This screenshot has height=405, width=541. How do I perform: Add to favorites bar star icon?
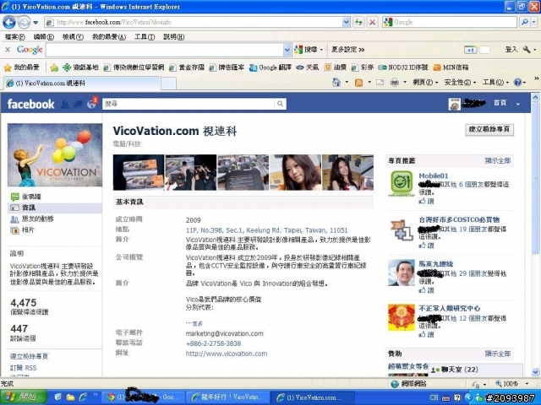[x=54, y=67]
